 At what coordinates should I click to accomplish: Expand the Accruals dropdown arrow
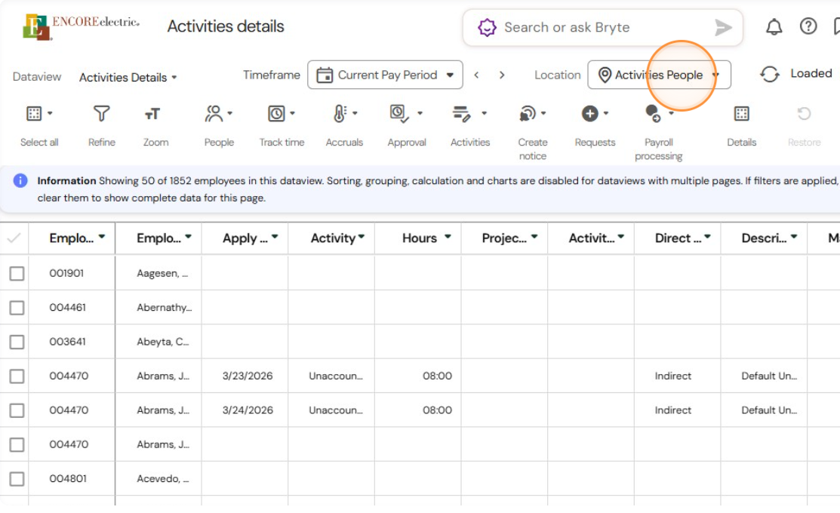pyautogui.click(x=355, y=113)
